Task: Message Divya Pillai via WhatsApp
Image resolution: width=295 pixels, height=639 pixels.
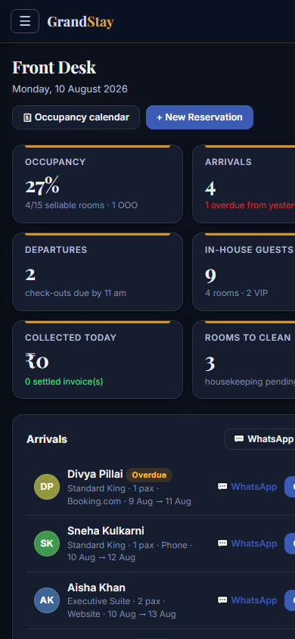Action: (247, 487)
